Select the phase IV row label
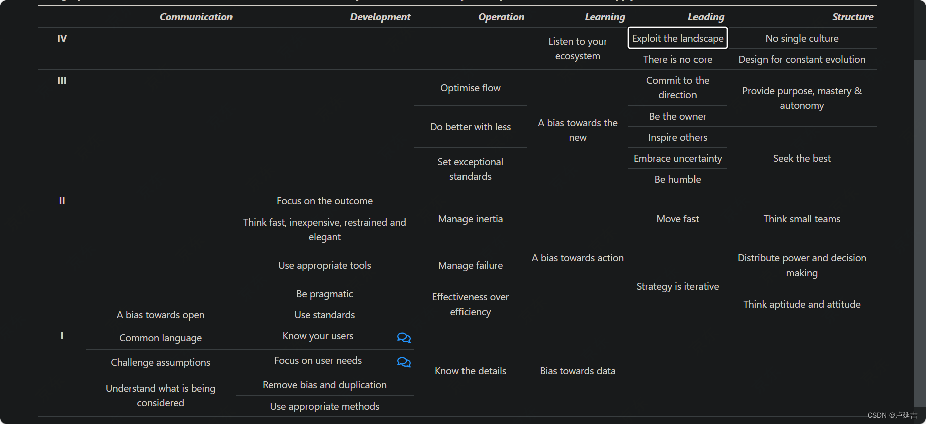 62,38
